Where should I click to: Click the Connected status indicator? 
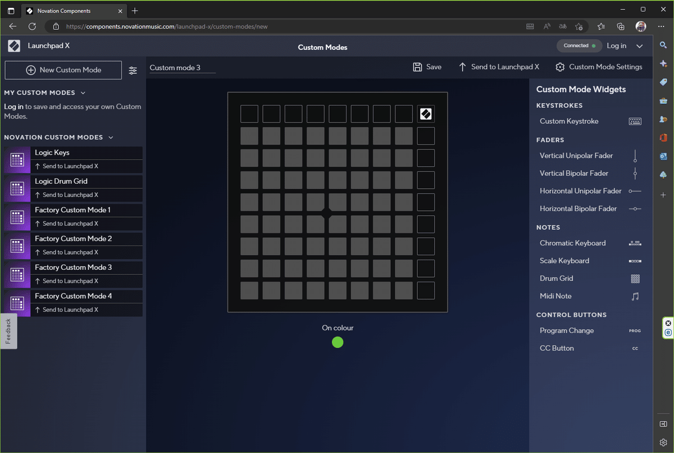(x=579, y=46)
